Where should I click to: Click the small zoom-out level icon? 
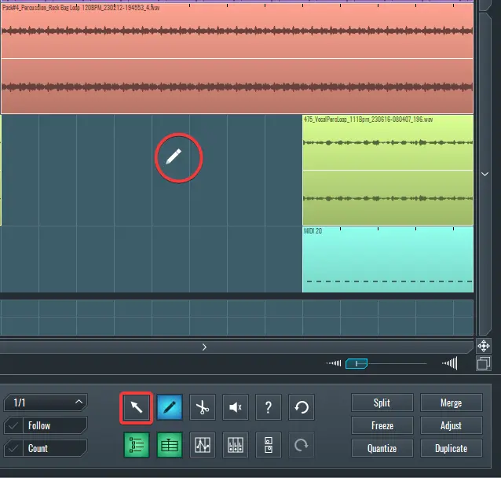tap(333, 363)
